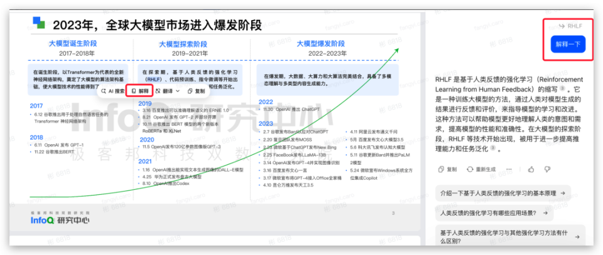Click the 2022-2023年 date range
603x255 pixels.
[327, 54]
